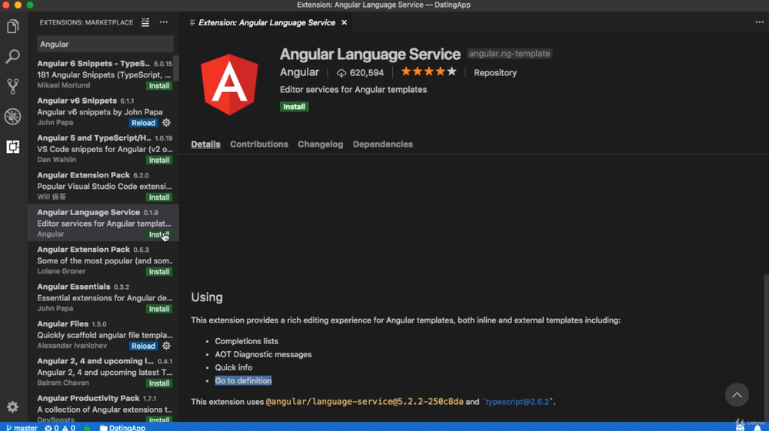
Task: Open the Source Control view icon
Action: coord(12,86)
